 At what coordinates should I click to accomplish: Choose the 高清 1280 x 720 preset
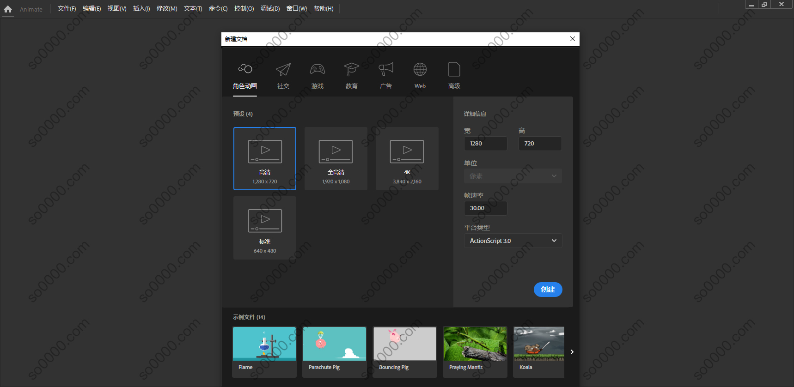pos(265,158)
